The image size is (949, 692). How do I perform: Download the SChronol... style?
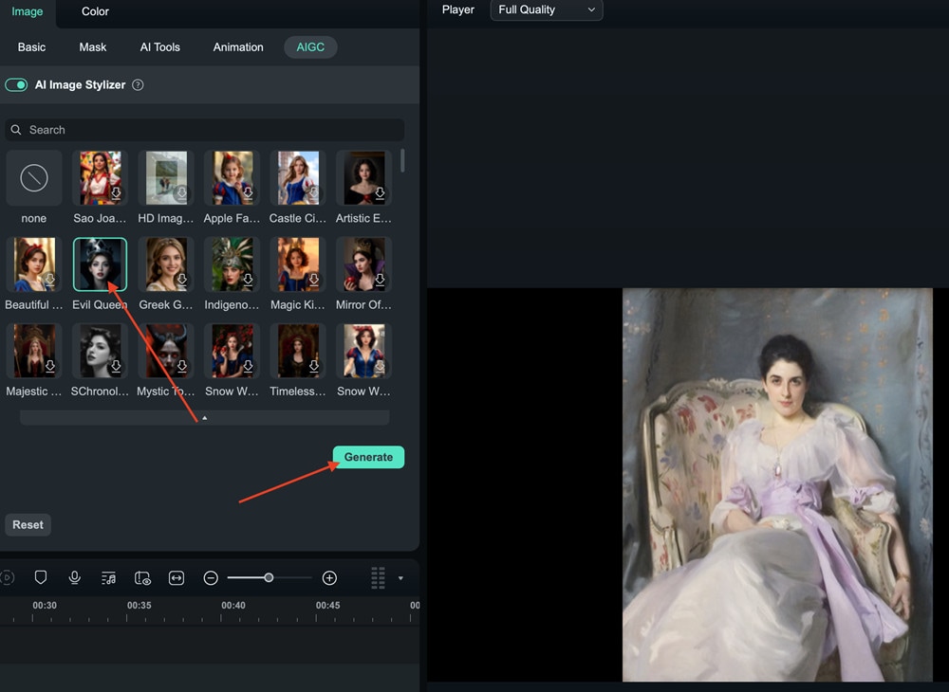[116, 366]
